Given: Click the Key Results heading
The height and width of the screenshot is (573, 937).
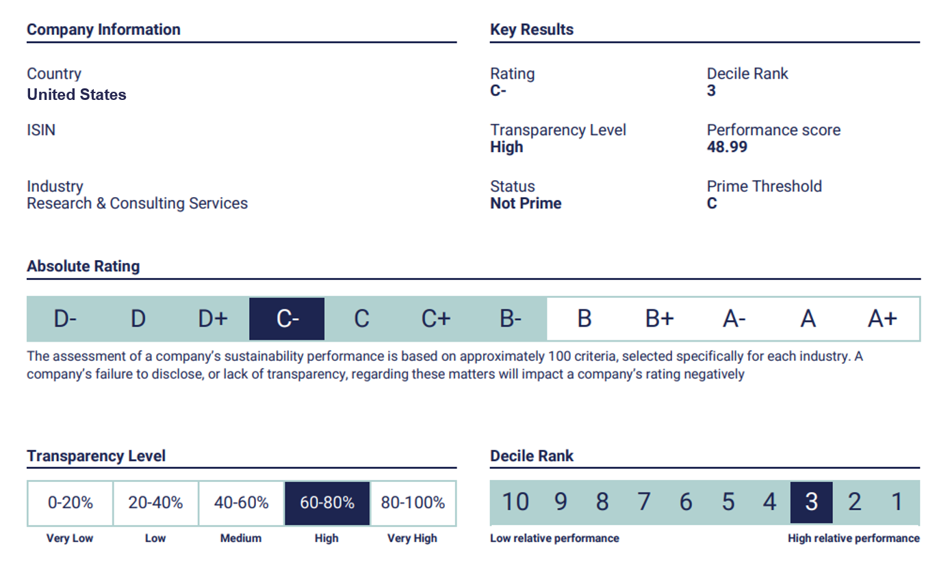Looking at the screenshot, I should (x=532, y=29).
